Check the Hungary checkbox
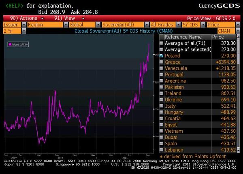Viewport: 243px width, 174px height. click(161, 112)
